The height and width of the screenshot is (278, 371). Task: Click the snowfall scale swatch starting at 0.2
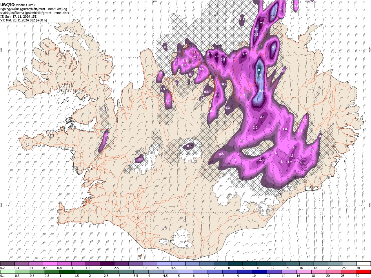click(x=7, y=264)
